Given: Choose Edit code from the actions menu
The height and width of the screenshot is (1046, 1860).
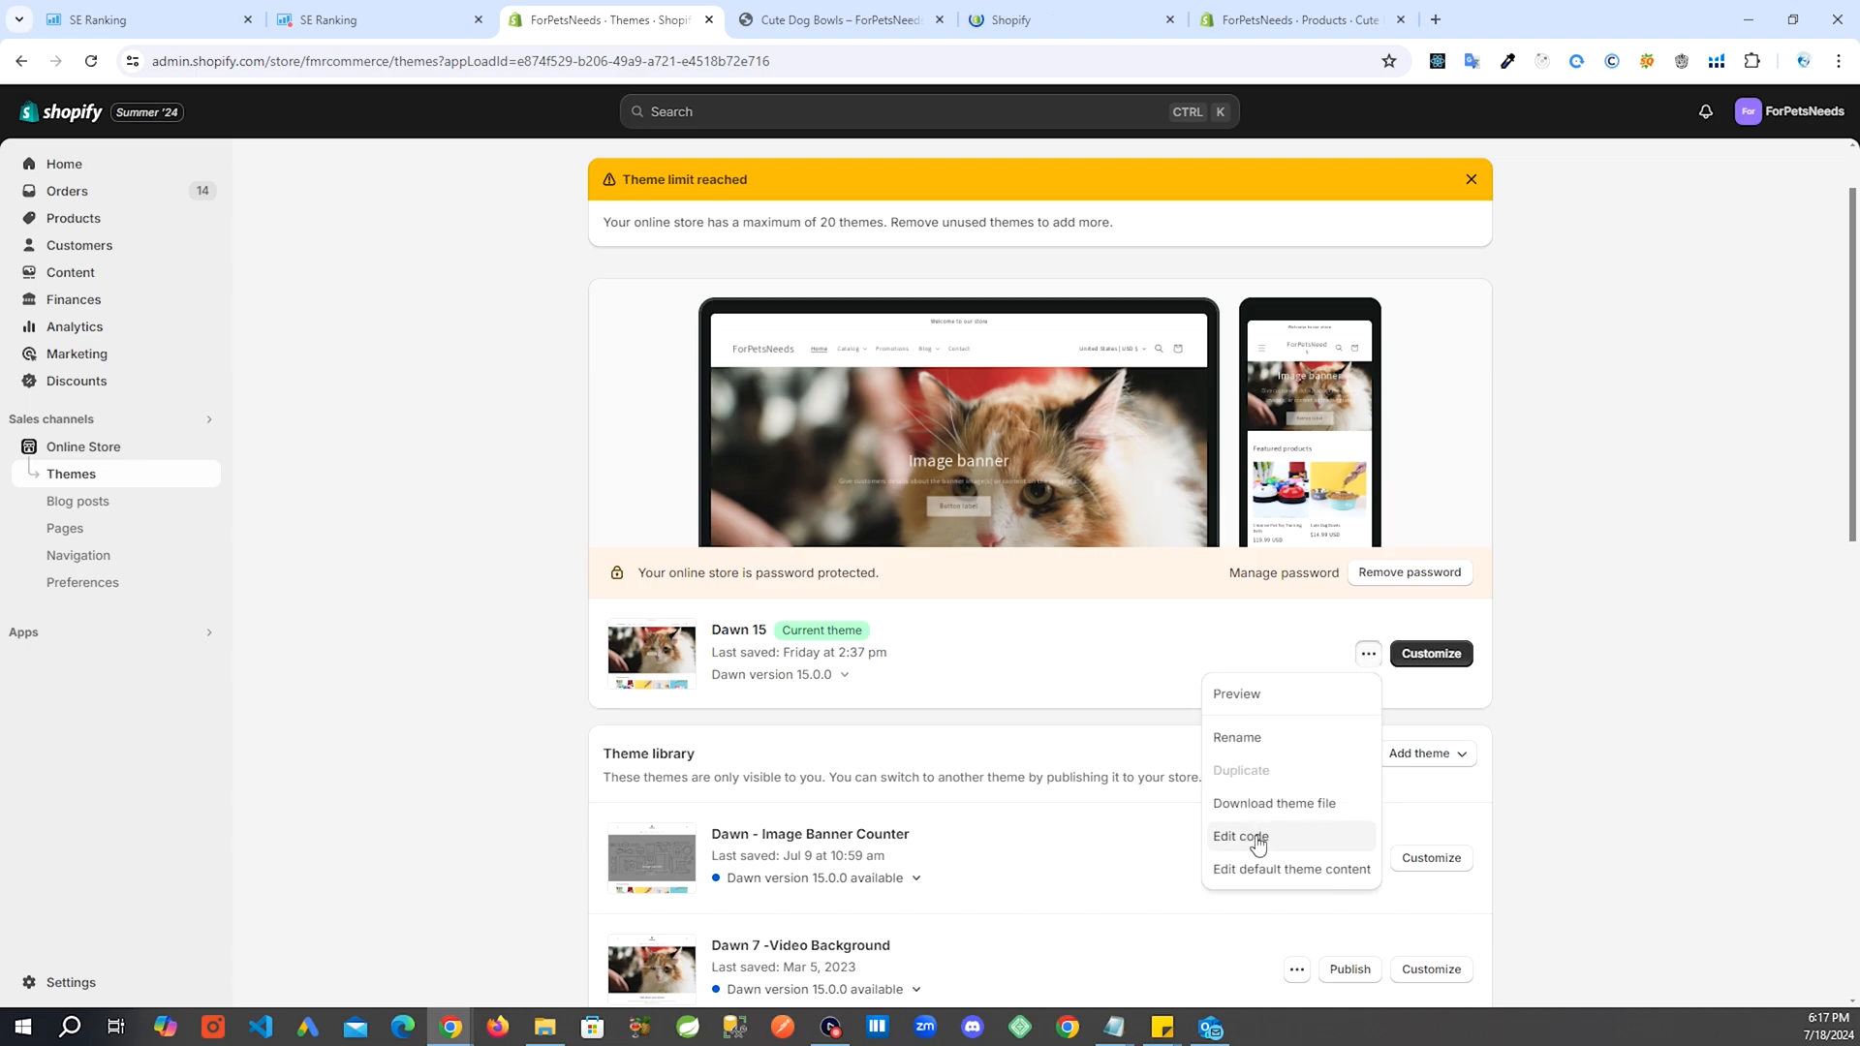Looking at the screenshot, I should click(1291, 837).
